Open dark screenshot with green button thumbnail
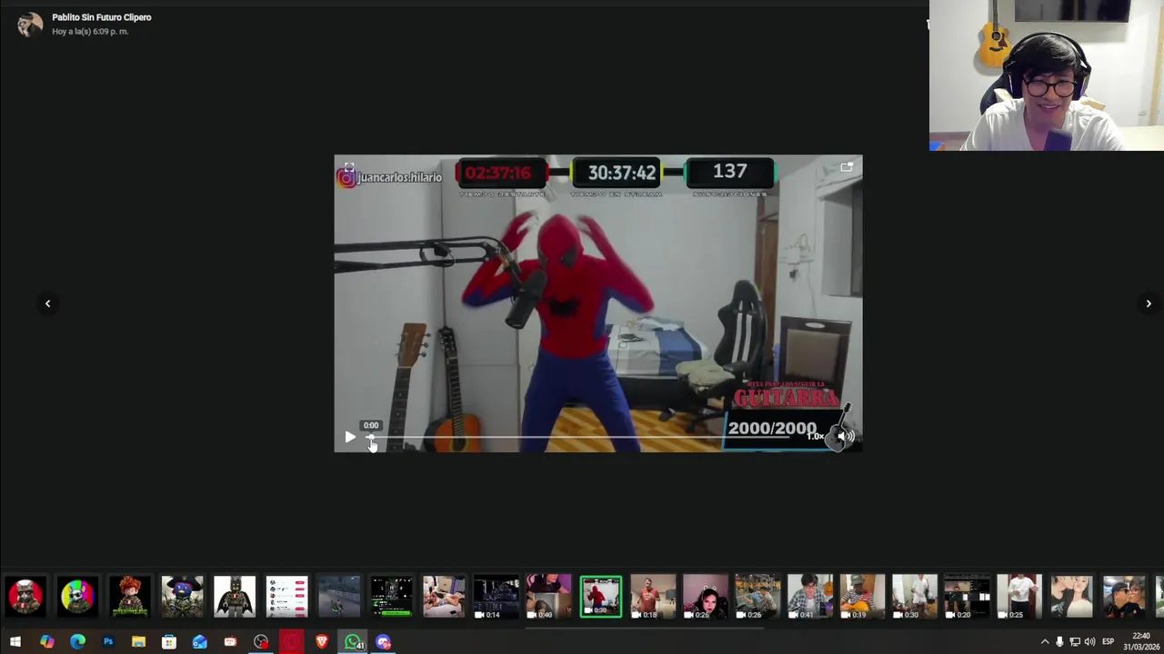 391,597
